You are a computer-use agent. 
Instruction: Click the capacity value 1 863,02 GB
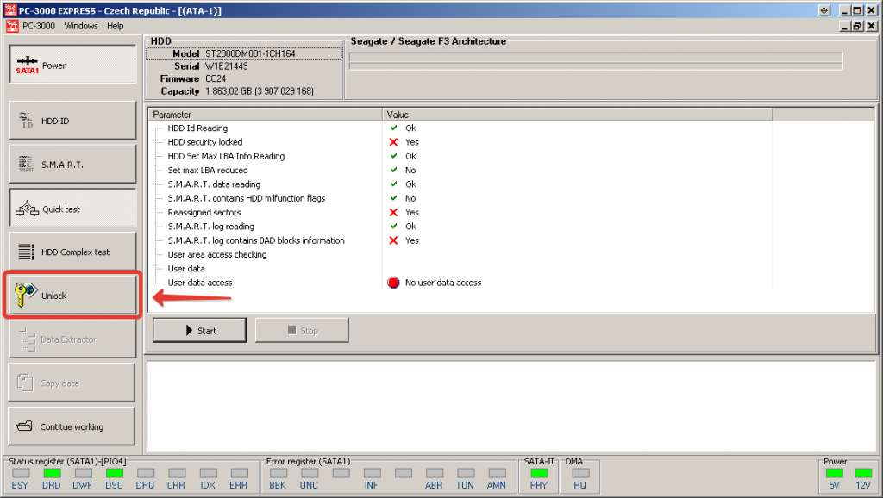coord(259,90)
